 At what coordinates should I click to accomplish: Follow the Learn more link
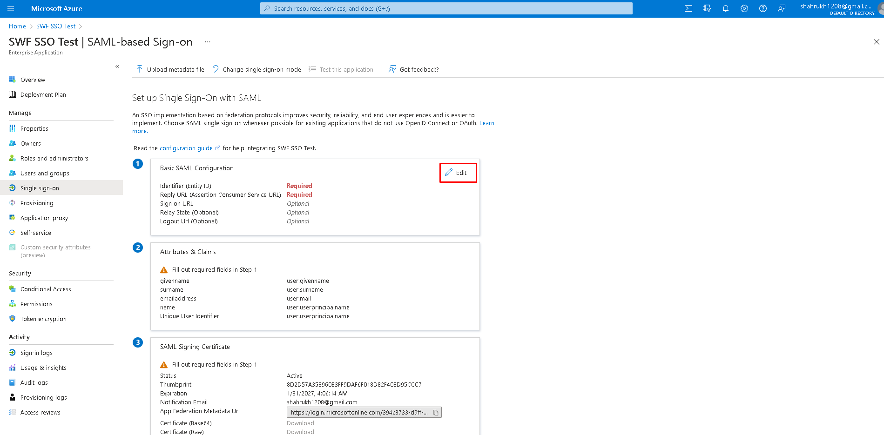[487, 123]
